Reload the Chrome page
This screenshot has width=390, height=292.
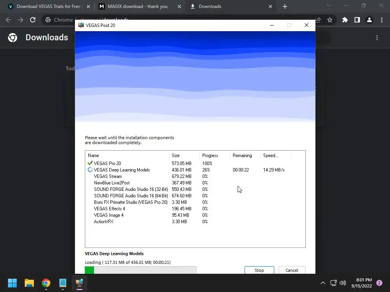tap(33, 20)
